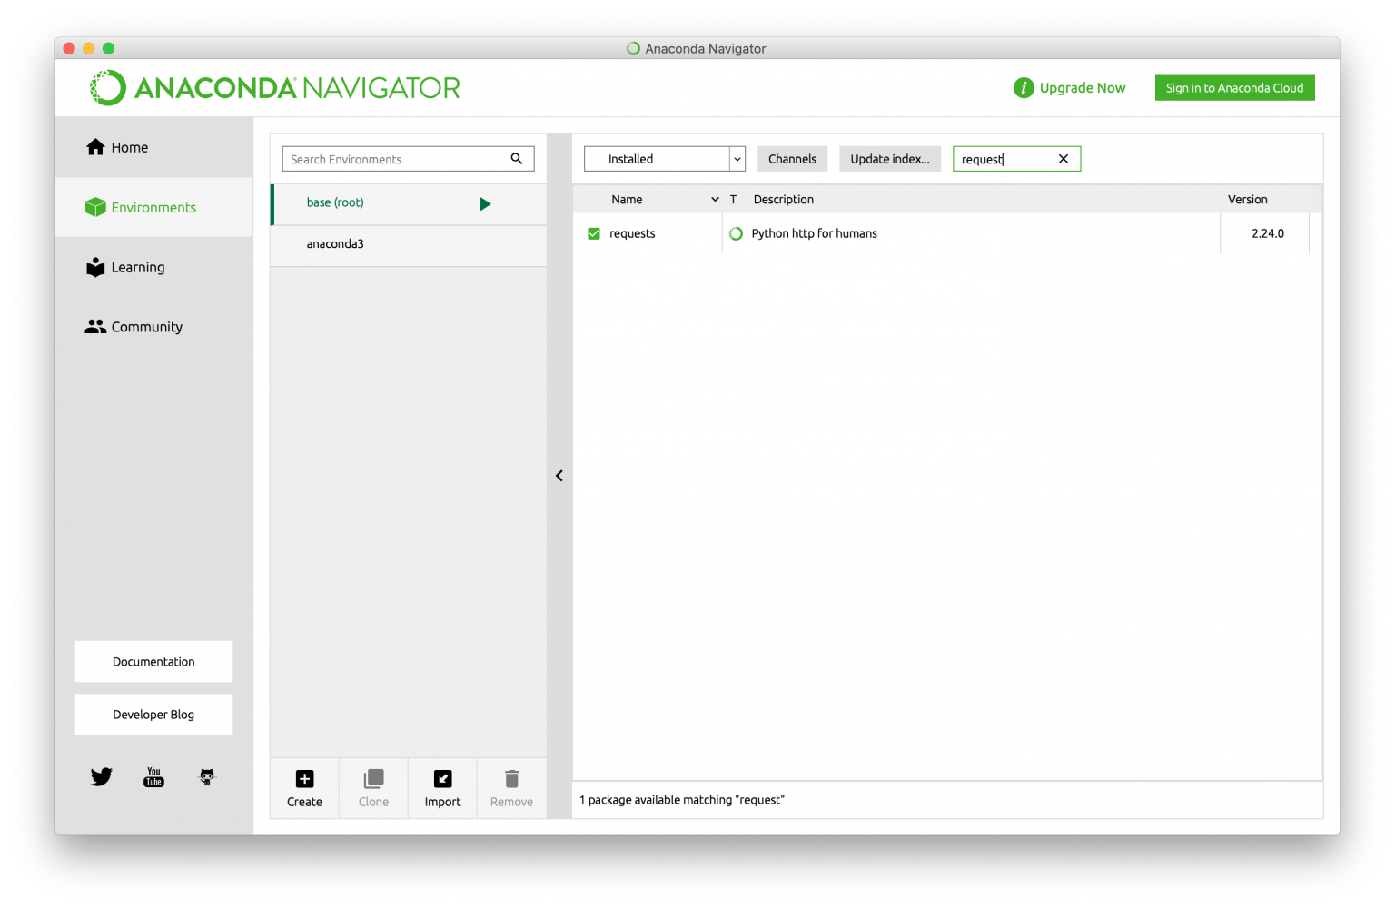Click the Channels button
This screenshot has width=1395, height=908.
pos(792,159)
